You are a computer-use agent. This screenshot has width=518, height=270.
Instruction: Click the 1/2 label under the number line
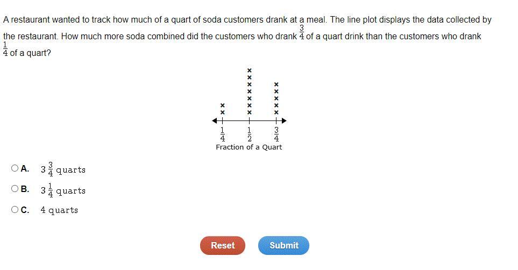click(250, 134)
